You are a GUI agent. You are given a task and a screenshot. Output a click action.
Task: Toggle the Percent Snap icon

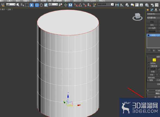click(x=85, y=5)
